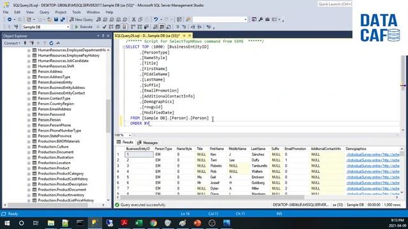Viewport: 408px width, 229px height.
Task: Switch to the Messages tab
Action: click(x=147, y=142)
